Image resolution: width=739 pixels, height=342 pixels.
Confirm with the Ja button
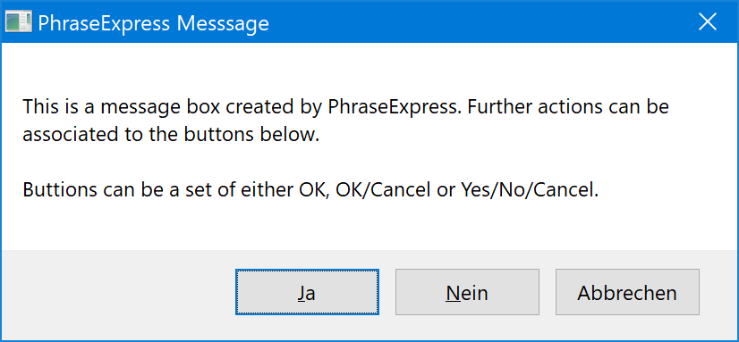point(307,292)
